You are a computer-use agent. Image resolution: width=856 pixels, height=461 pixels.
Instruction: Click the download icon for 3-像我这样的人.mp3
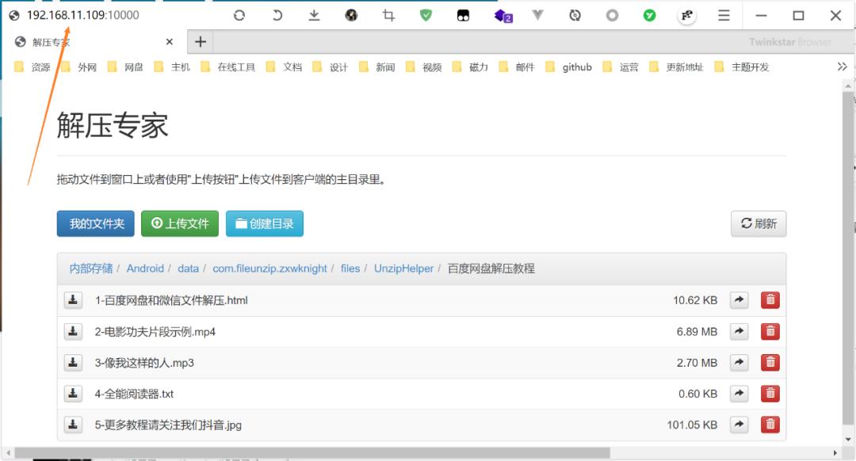click(73, 362)
